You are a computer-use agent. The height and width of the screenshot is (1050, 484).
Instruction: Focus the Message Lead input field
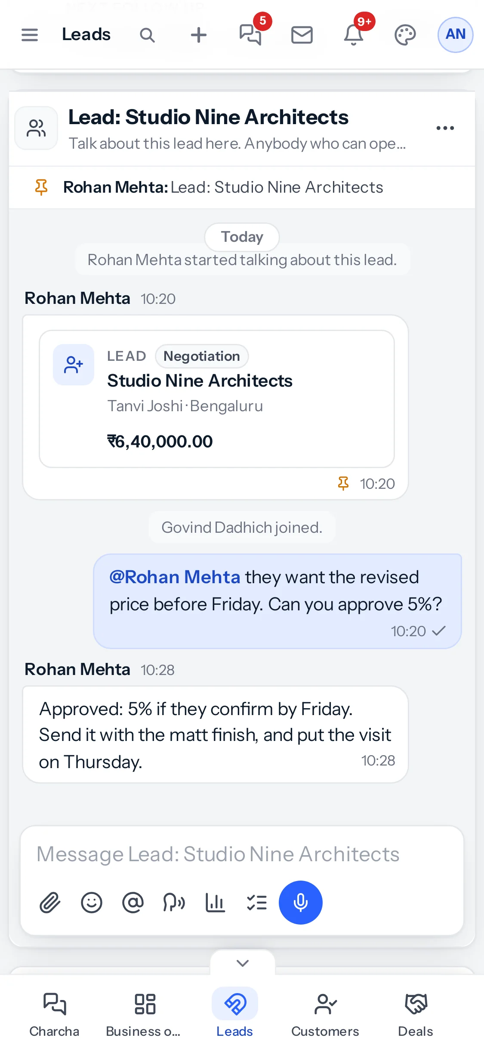click(x=242, y=854)
